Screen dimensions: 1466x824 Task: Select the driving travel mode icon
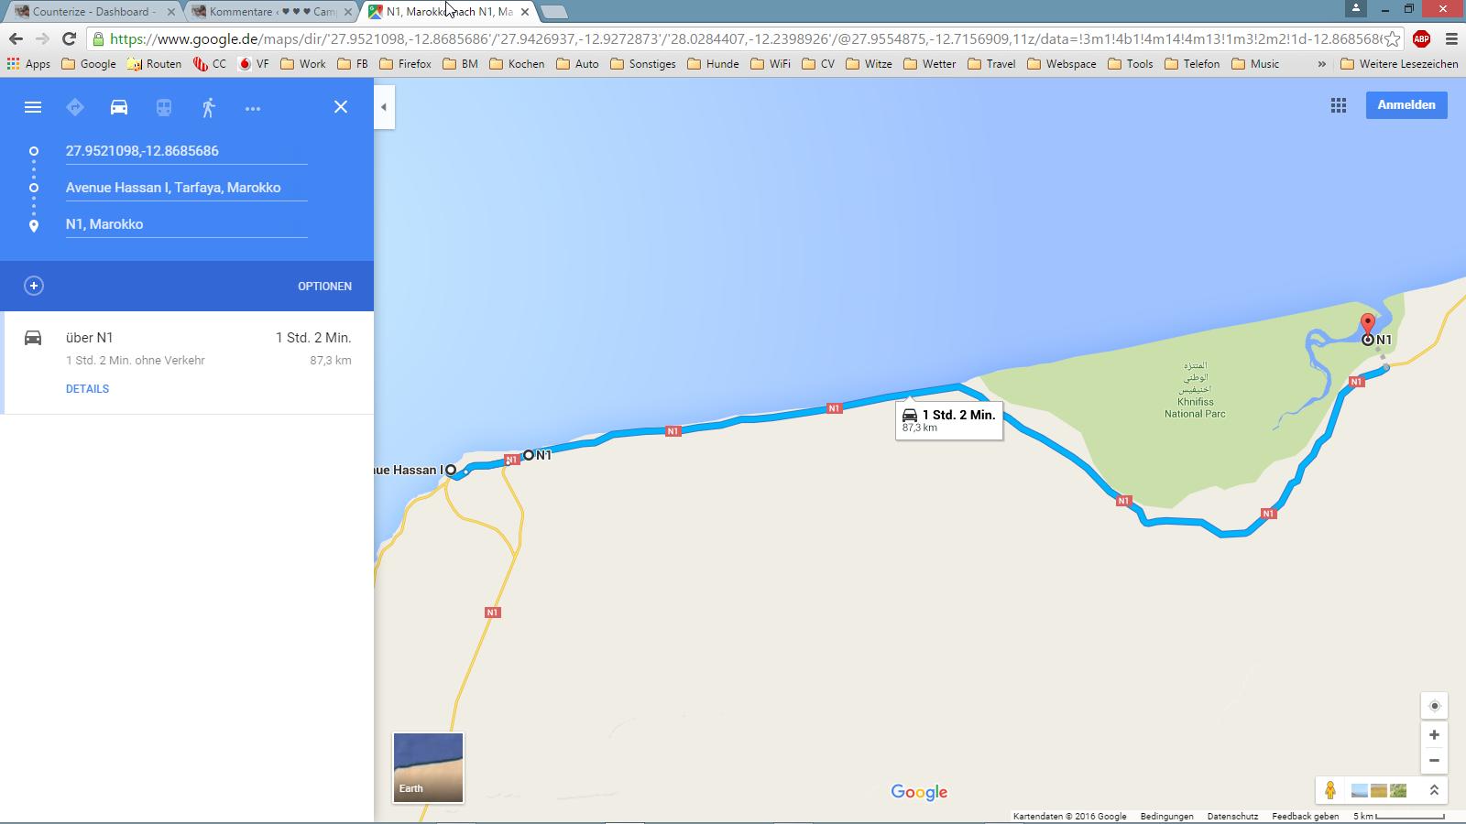[x=119, y=107]
